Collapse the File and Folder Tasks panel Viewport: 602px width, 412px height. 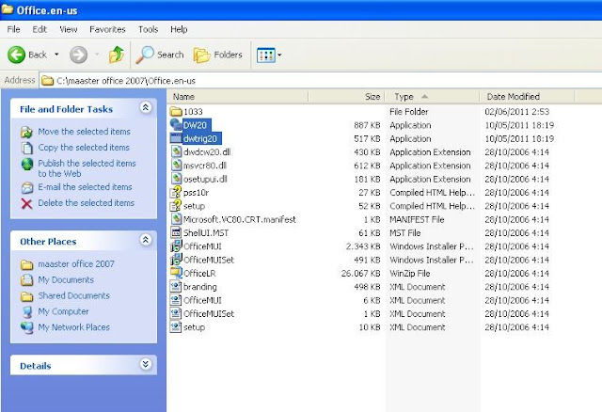(146, 107)
